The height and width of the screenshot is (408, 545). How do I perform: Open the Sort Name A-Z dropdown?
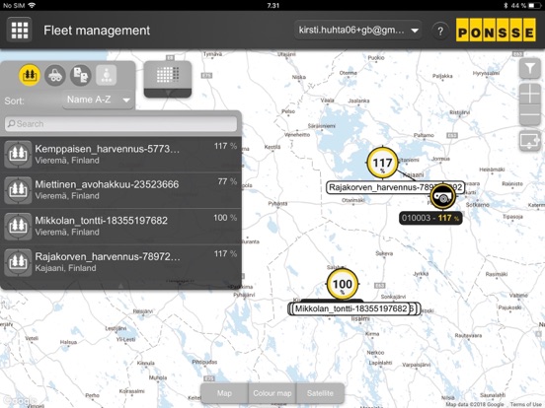click(99, 100)
